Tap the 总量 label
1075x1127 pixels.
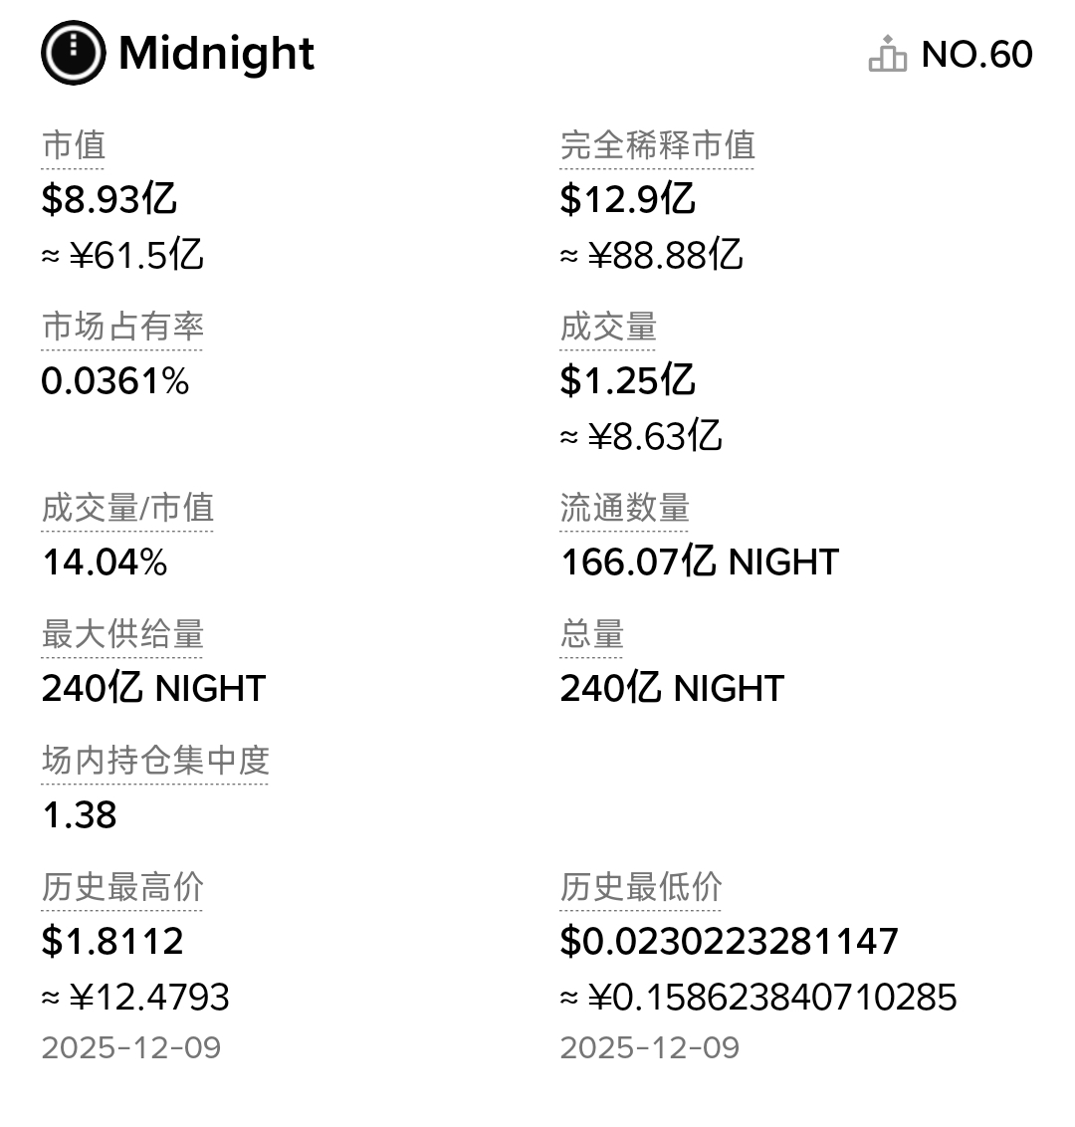[x=591, y=634]
